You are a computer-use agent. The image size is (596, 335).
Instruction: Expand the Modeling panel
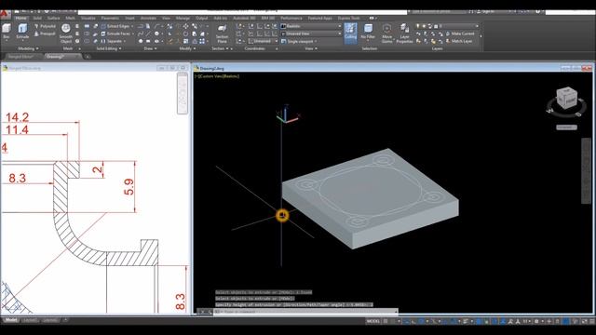coord(28,48)
